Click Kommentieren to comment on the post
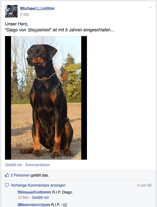Screen dimensions: 157x207 38,165
